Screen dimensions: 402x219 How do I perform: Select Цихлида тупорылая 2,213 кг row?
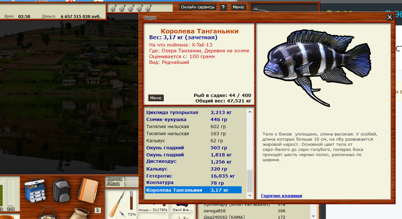pos(194,112)
